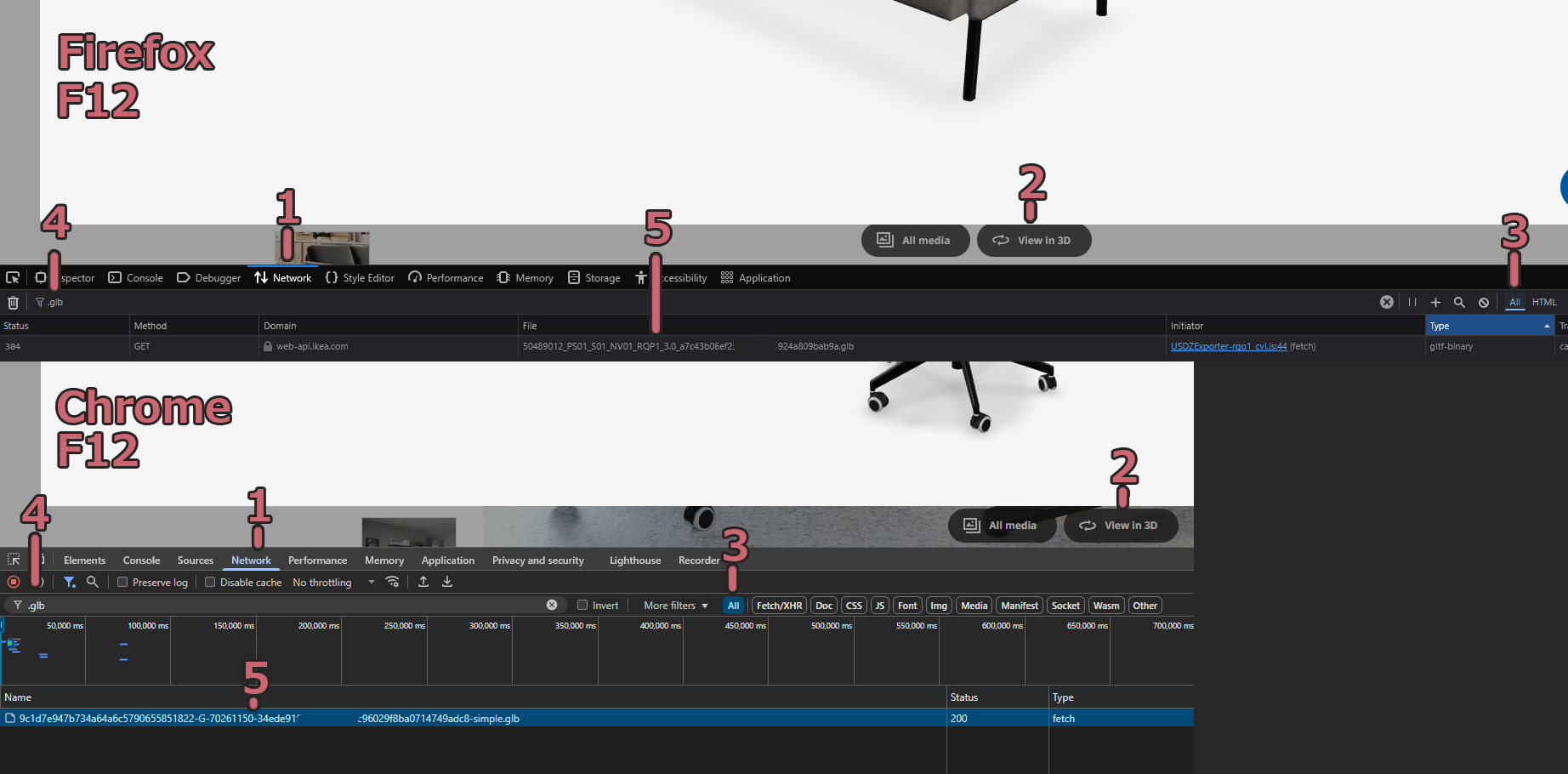Click Chrome import HAR upload icon
1568x774 pixels.
[x=423, y=582]
